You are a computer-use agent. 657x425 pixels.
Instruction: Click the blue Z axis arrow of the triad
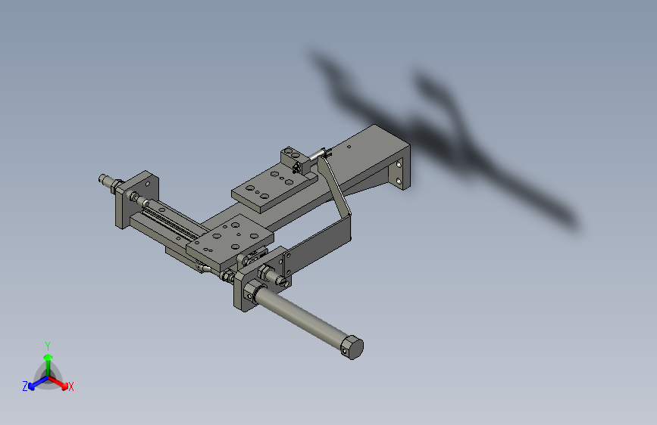[x=37, y=383]
